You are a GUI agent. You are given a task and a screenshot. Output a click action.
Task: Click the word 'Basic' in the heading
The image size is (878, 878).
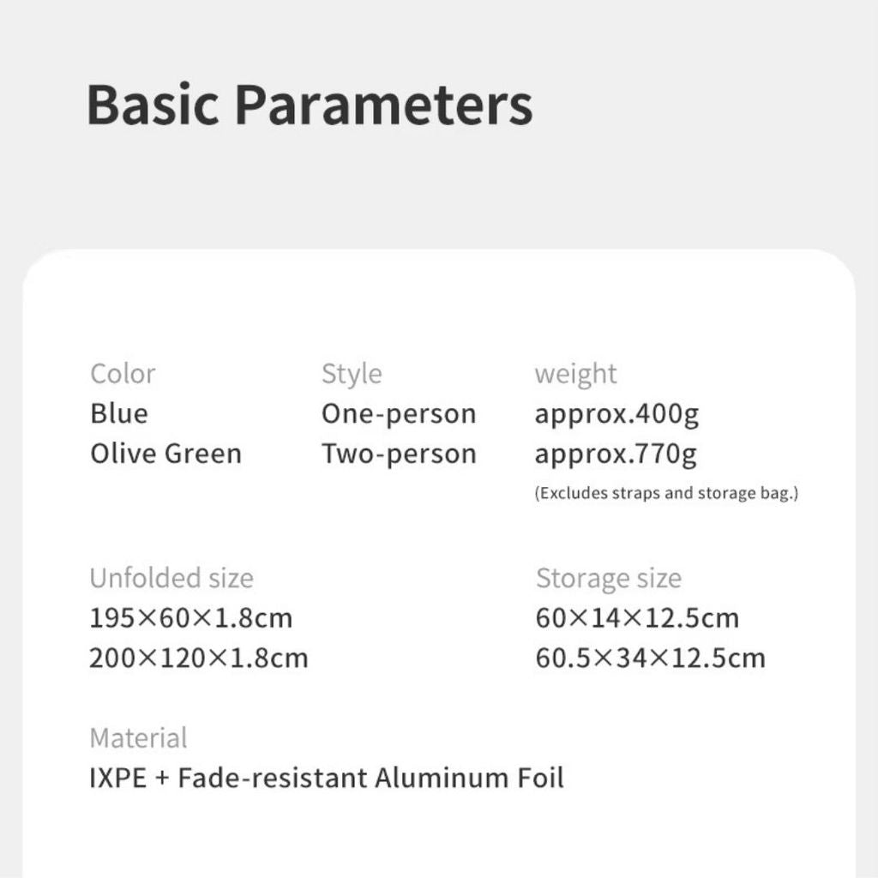152,105
